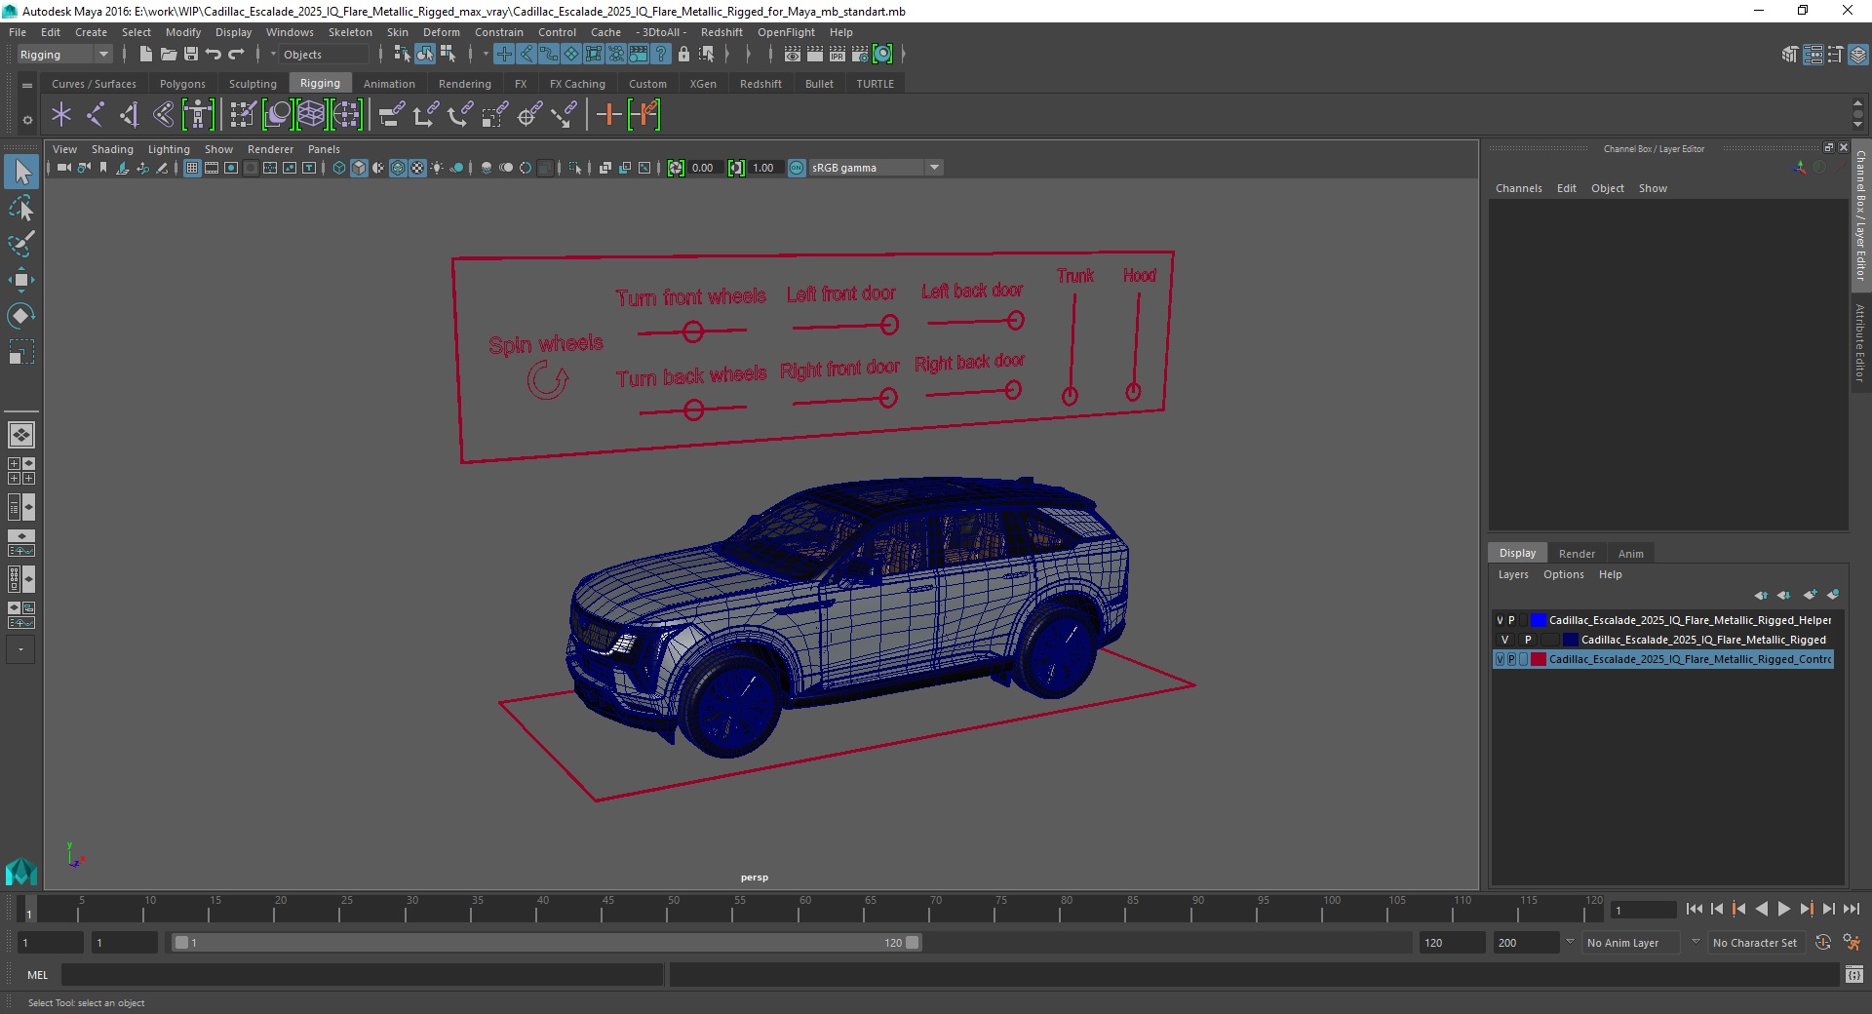Toggle wireframe on shaded viewport icon

(x=398, y=168)
